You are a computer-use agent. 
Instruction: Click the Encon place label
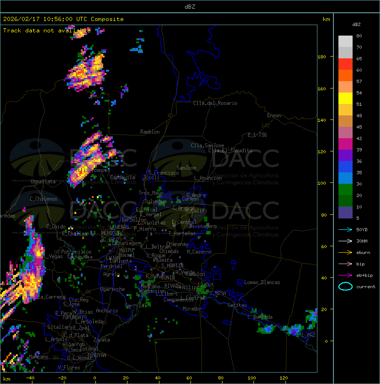(274, 115)
